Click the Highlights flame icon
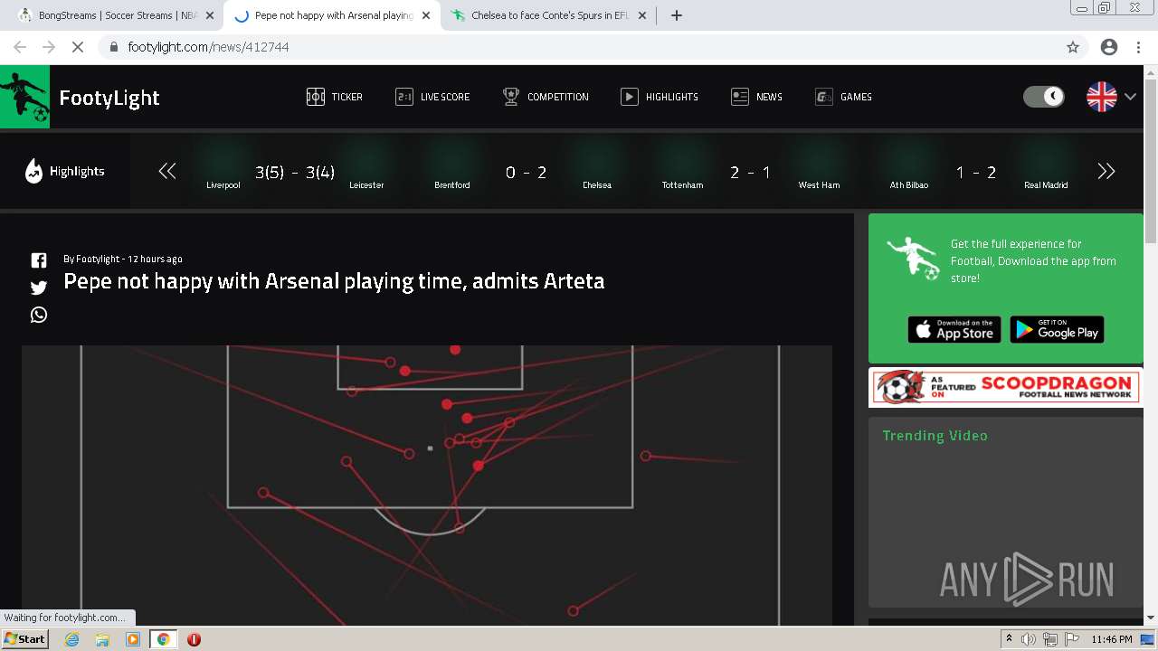The height and width of the screenshot is (651, 1158). pos(33,171)
